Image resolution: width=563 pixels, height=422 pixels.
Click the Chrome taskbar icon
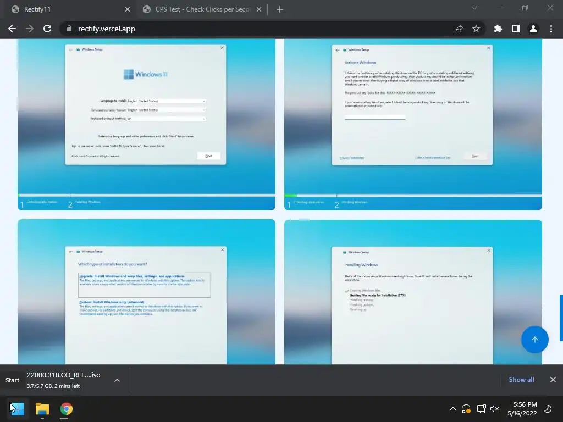66,409
